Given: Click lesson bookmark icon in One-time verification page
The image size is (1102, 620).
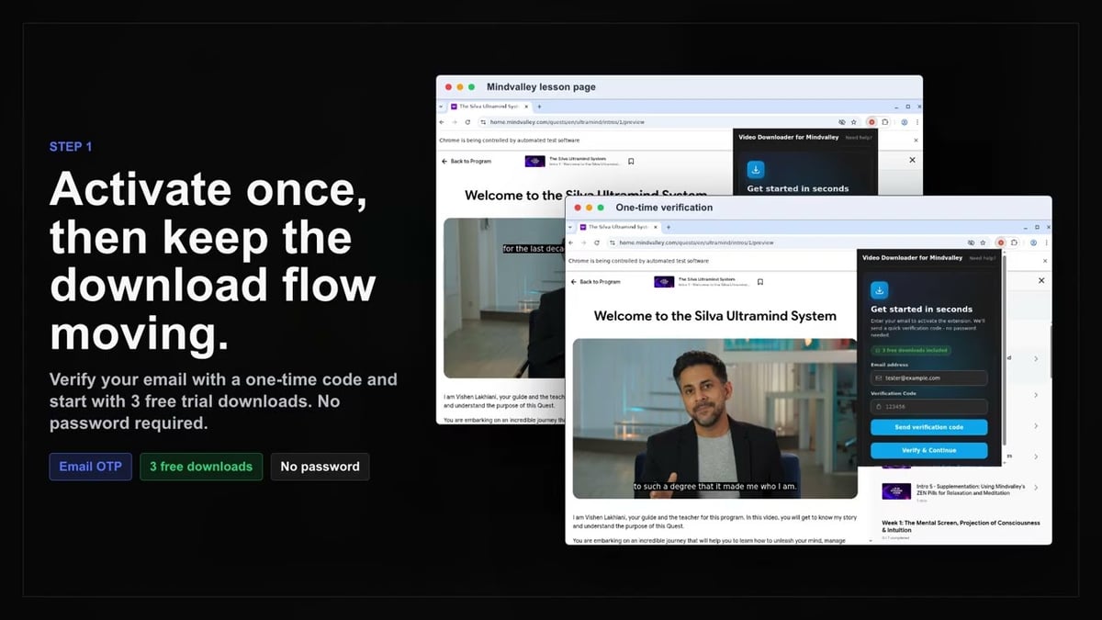Looking at the screenshot, I should click(759, 282).
